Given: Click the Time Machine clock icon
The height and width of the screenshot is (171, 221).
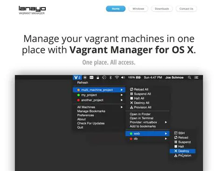Looking at the screenshot, I should (104, 77).
